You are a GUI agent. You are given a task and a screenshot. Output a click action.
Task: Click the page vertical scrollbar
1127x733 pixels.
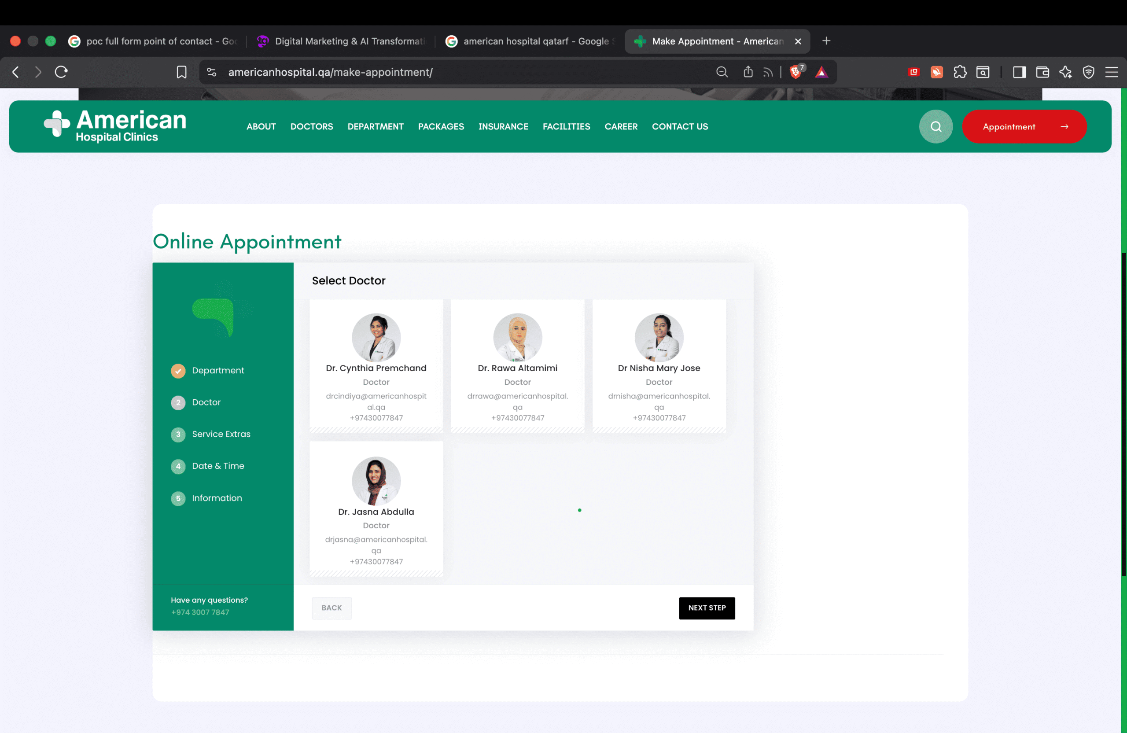[1123, 415]
